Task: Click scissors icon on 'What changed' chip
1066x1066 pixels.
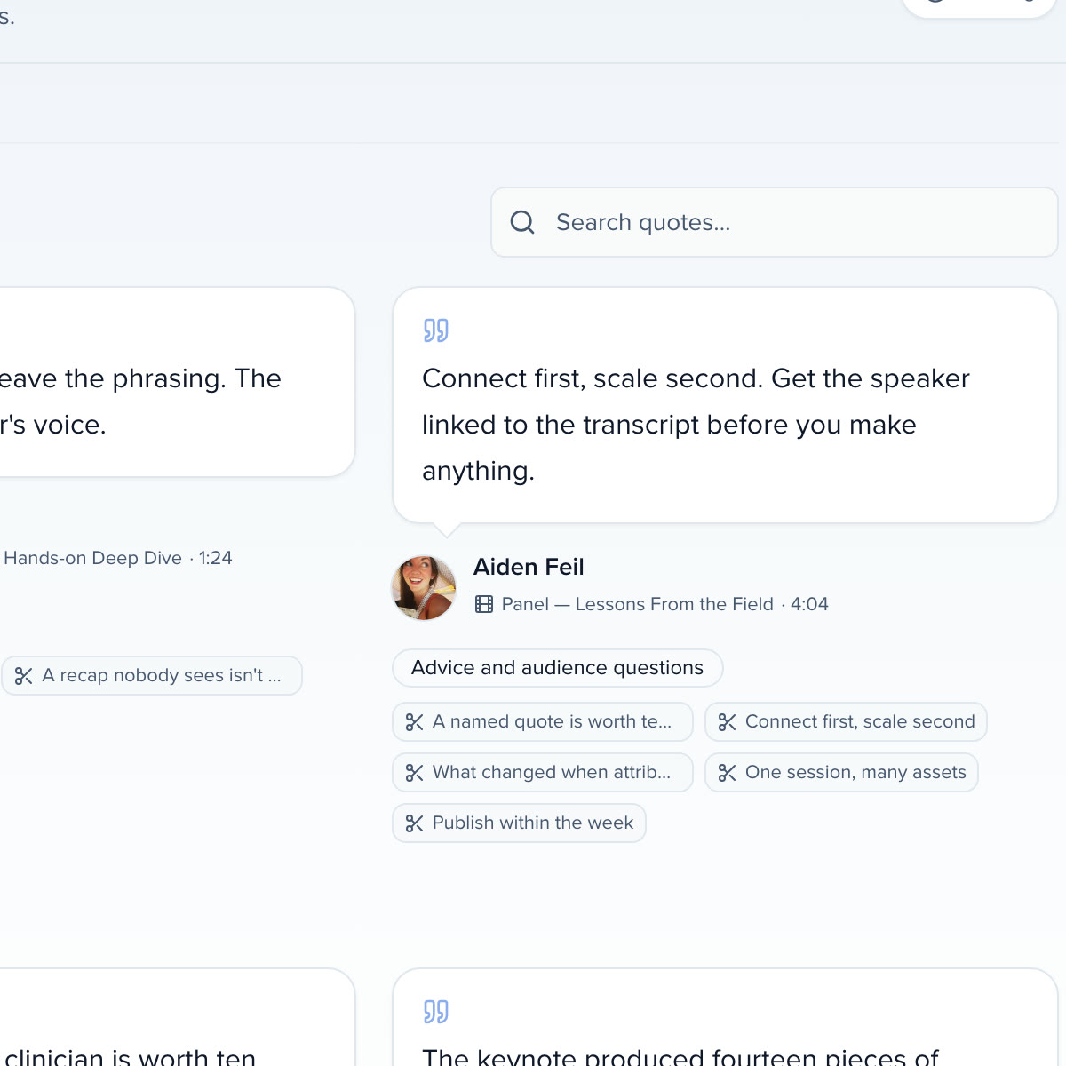Action: click(x=414, y=773)
